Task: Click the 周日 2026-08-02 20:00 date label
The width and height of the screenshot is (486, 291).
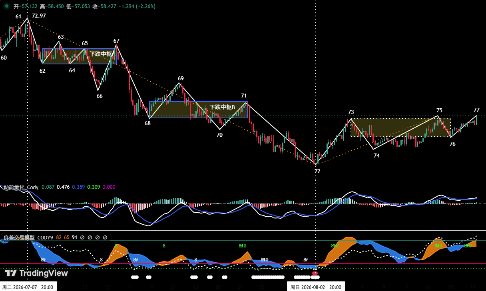Action: coord(316,287)
